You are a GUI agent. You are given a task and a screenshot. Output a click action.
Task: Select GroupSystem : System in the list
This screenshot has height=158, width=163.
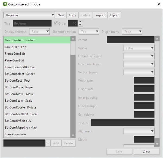(37, 40)
